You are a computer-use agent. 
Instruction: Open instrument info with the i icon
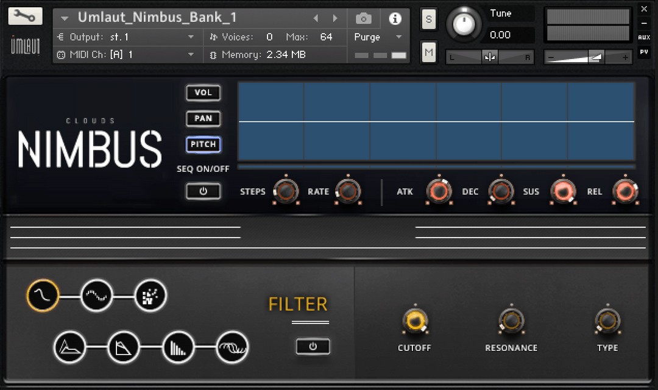395,18
